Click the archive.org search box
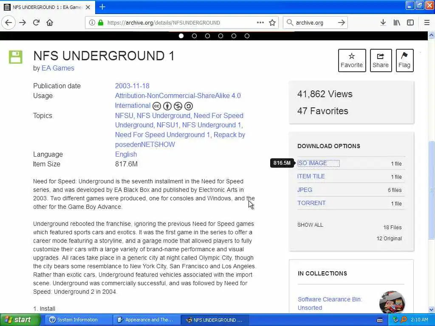 click(315, 23)
